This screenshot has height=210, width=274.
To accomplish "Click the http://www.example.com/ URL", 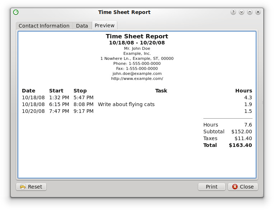I will pos(137,78).
